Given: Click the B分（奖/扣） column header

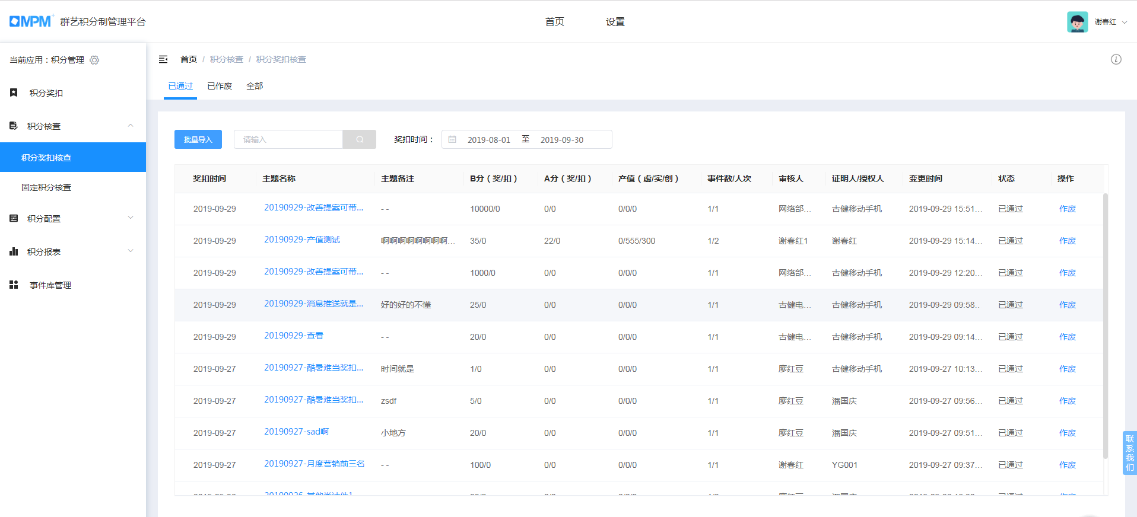Looking at the screenshot, I should tap(494, 178).
